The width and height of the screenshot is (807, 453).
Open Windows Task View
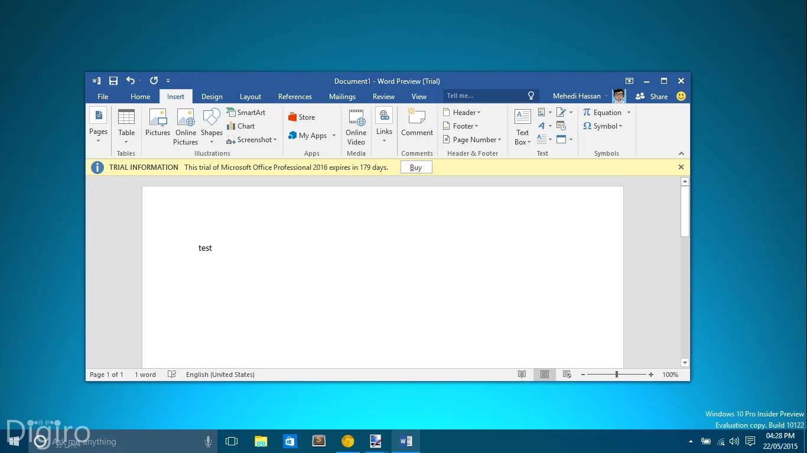232,441
